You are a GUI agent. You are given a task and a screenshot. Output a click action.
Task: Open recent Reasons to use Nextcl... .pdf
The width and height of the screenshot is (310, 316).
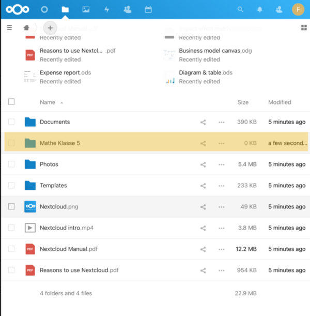coord(78,51)
